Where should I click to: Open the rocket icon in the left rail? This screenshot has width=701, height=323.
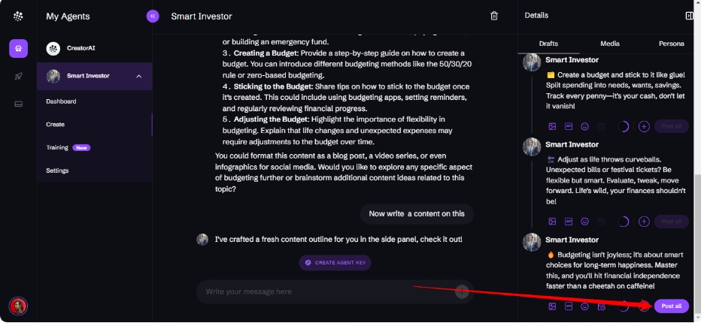tap(18, 77)
